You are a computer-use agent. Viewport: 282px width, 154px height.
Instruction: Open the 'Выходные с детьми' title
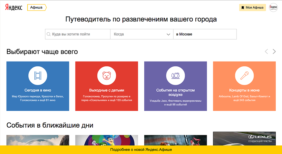pos(107,90)
